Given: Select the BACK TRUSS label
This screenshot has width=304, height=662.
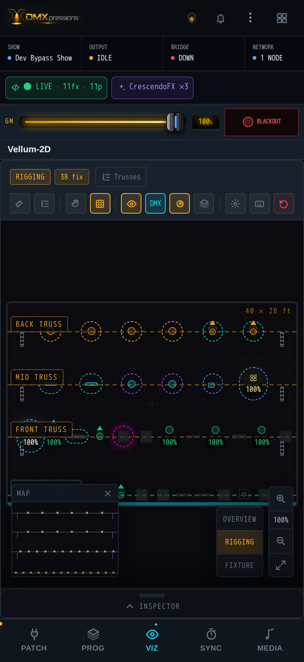Looking at the screenshot, I should coord(39,324).
